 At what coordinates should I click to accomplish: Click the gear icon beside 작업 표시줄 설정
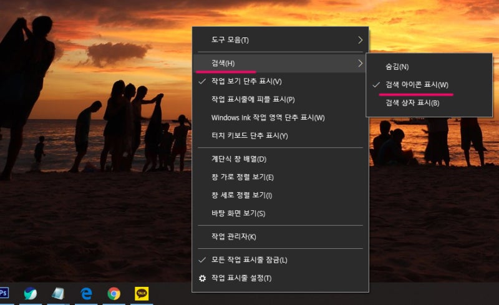(x=202, y=279)
